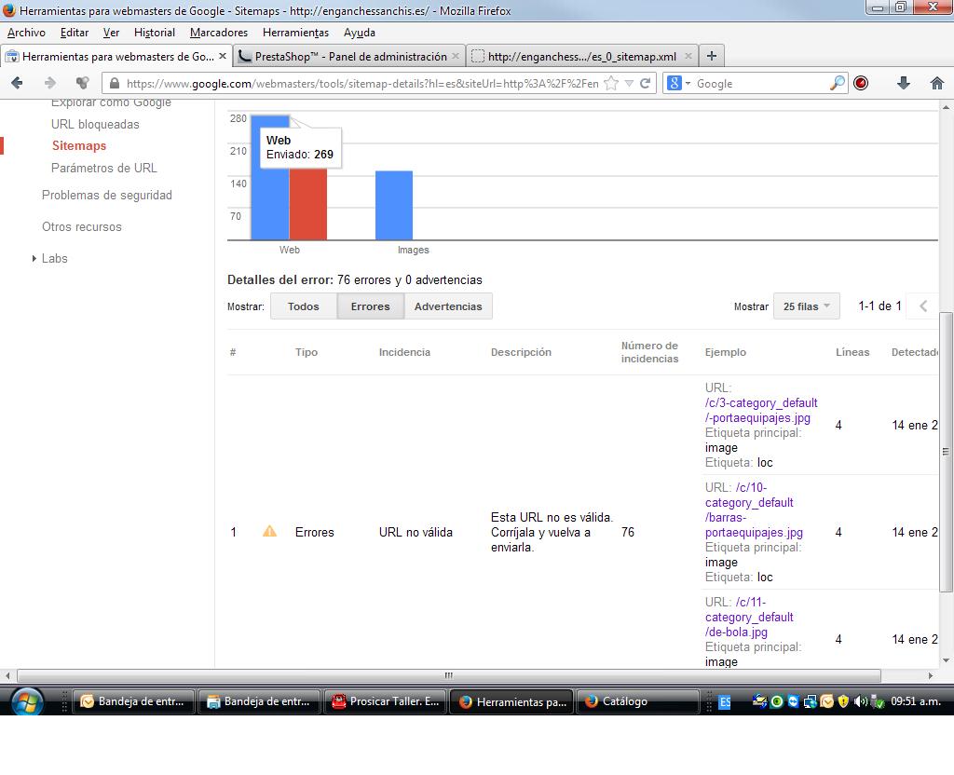Click the ES language indicator in taskbar
Image resolution: width=954 pixels, height=775 pixels.
click(725, 702)
